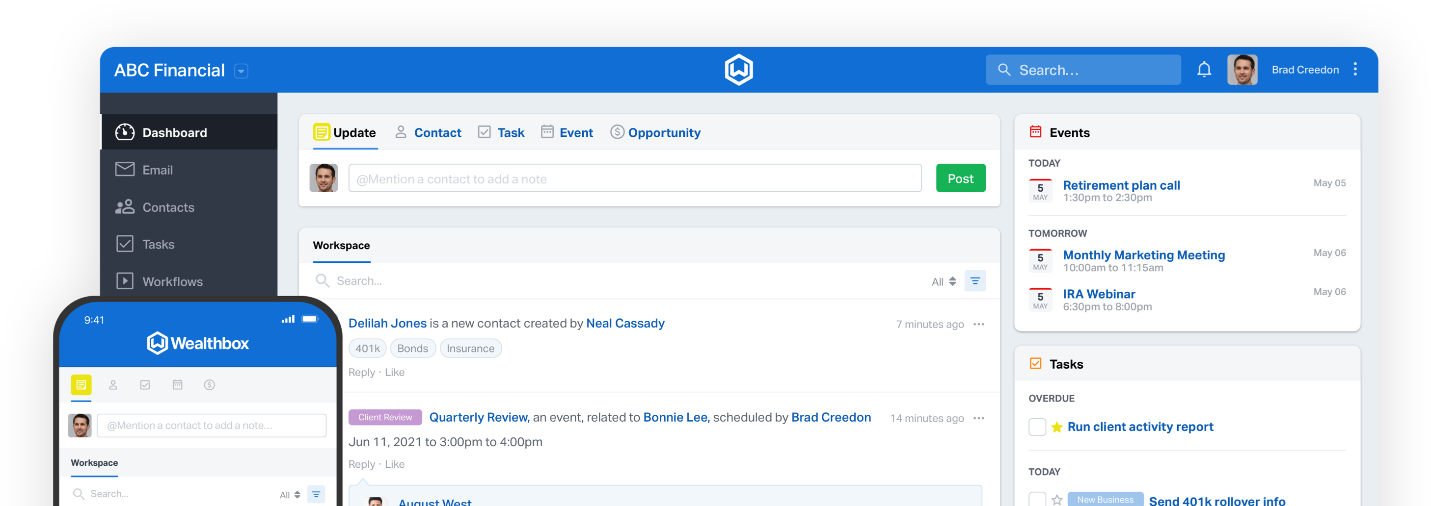Image resolution: width=1431 pixels, height=506 pixels.
Task: Open Tasks in the sidebar
Action: click(x=189, y=244)
